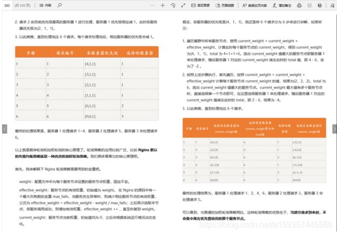
Task: Click the save-as icon in toolbar
Action: (320, 5)
